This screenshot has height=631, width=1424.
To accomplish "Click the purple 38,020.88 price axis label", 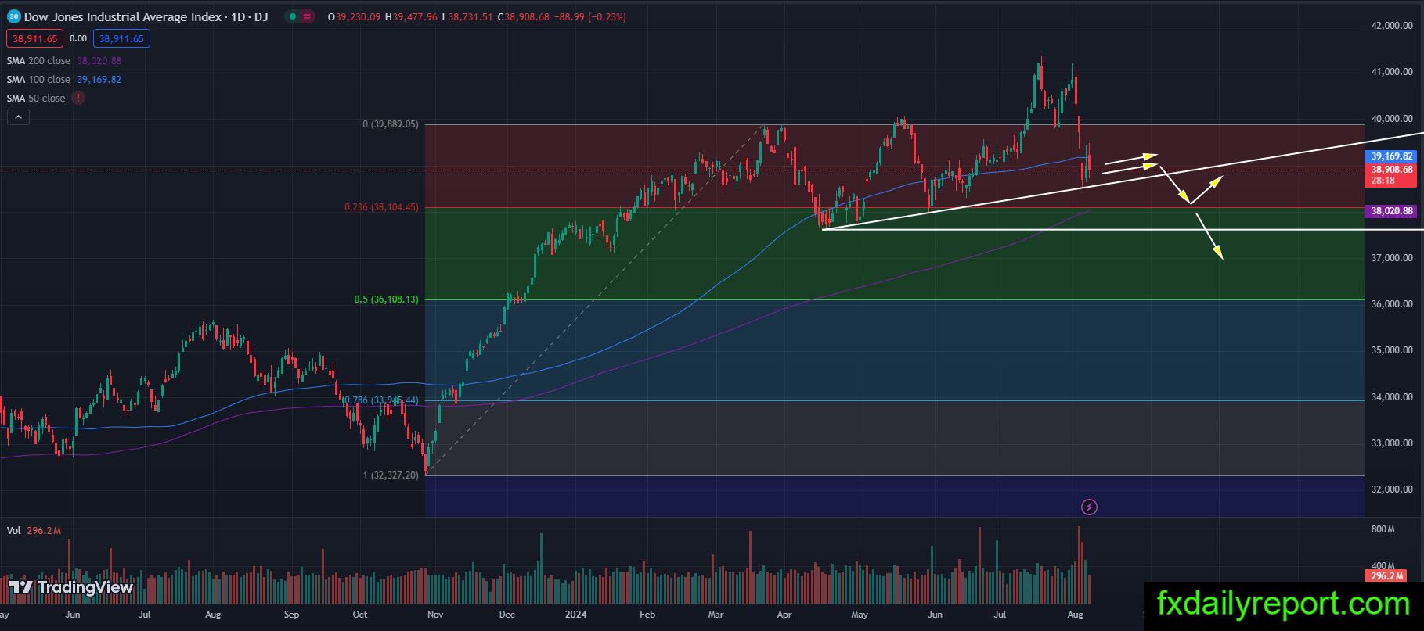I will point(1391,211).
